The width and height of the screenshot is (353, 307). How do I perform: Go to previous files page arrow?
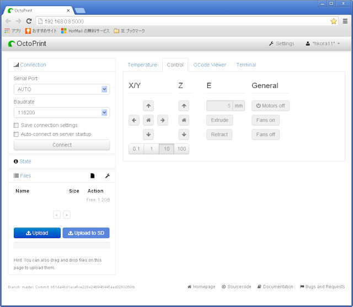57,215
